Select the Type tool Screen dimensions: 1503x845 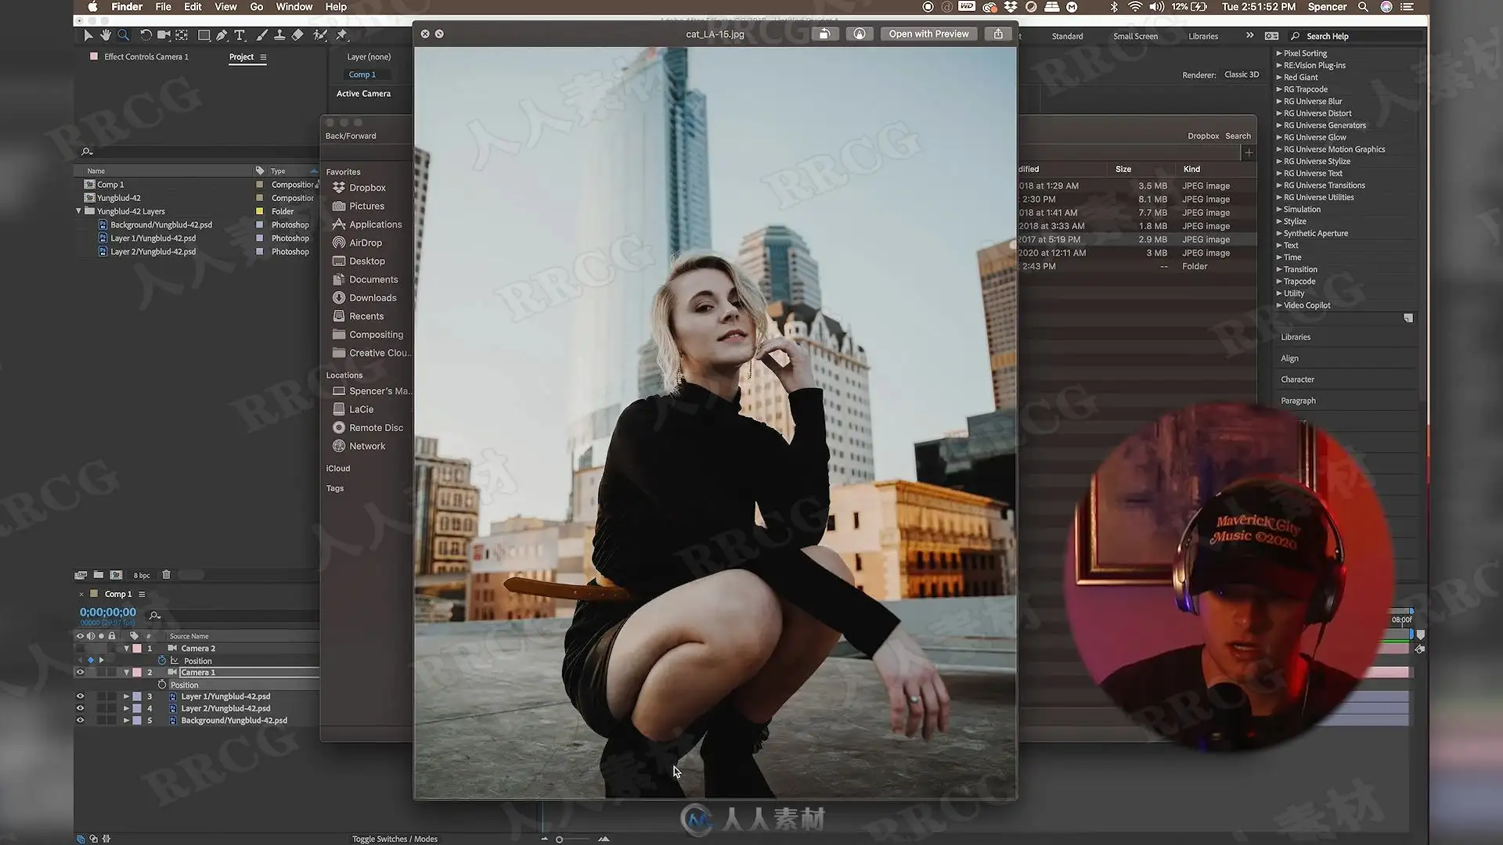[240, 35]
